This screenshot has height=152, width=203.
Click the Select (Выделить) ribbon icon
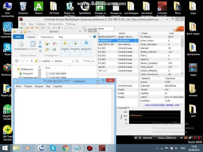86,44
